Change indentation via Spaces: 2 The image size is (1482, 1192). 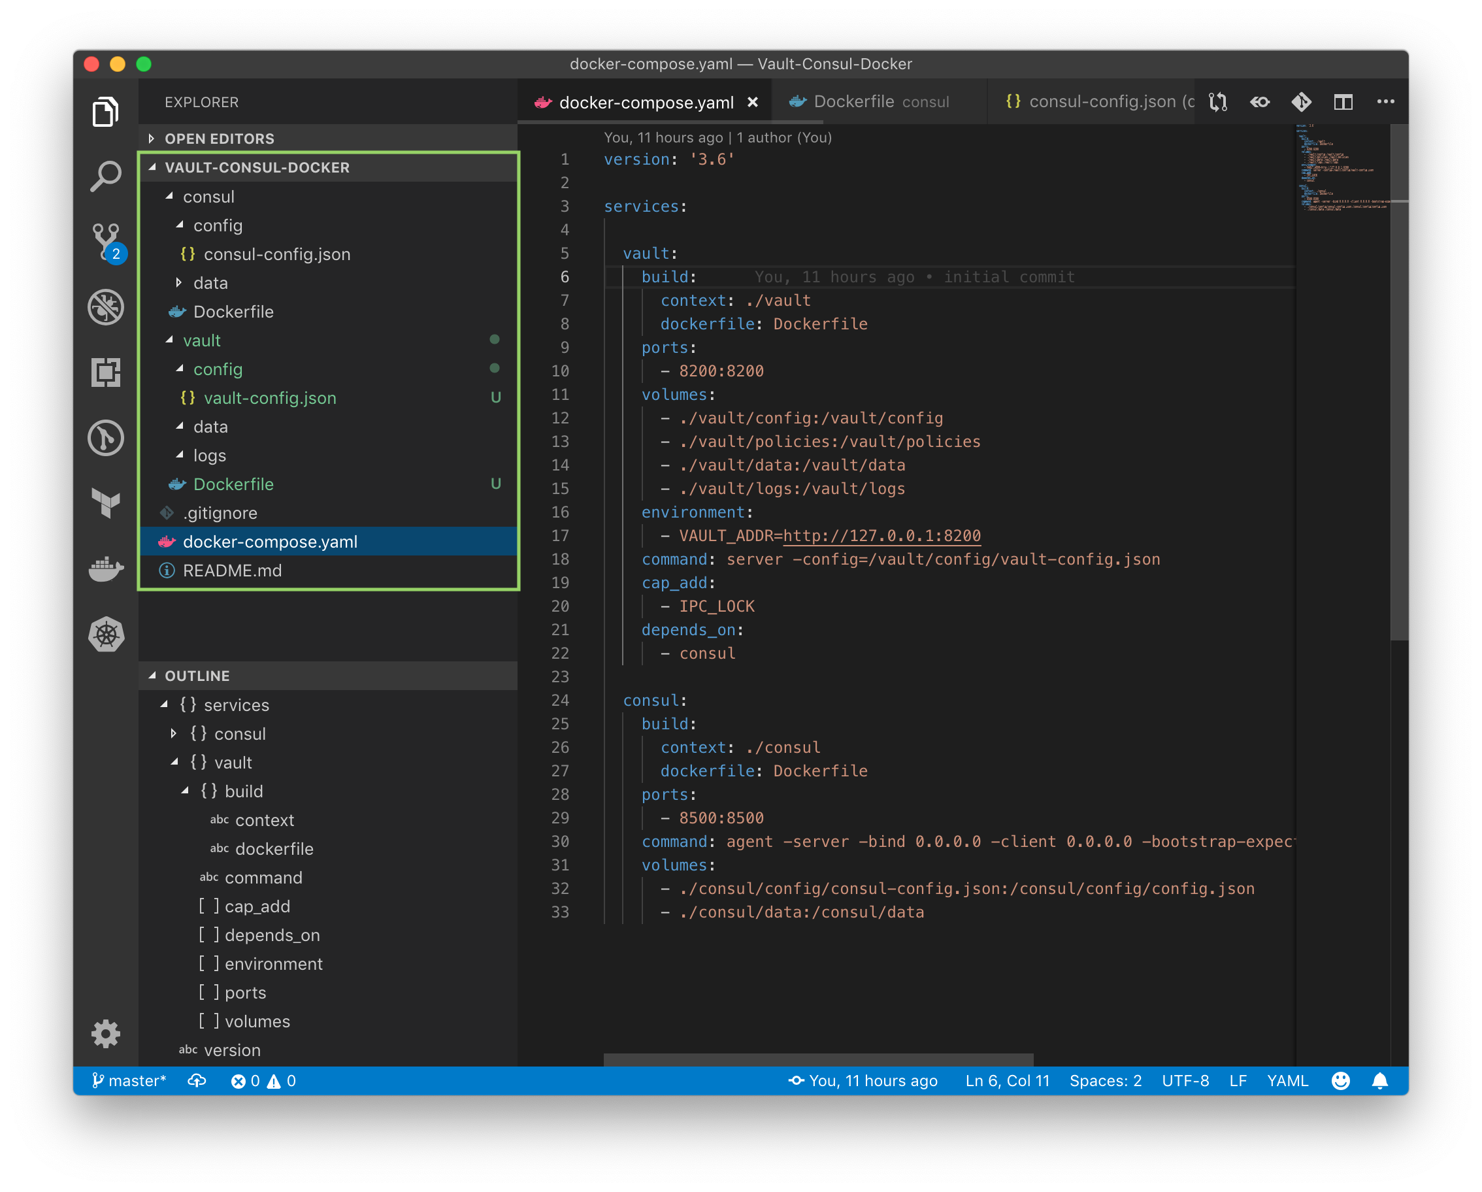pyautogui.click(x=1106, y=1081)
